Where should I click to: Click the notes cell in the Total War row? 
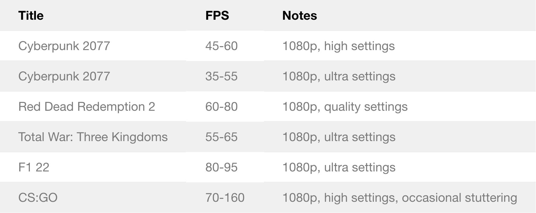pyautogui.click(x=339, y=137)
